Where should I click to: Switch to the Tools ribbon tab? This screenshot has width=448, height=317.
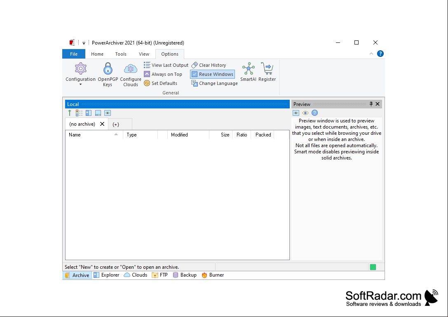click(x=121, y=54)
